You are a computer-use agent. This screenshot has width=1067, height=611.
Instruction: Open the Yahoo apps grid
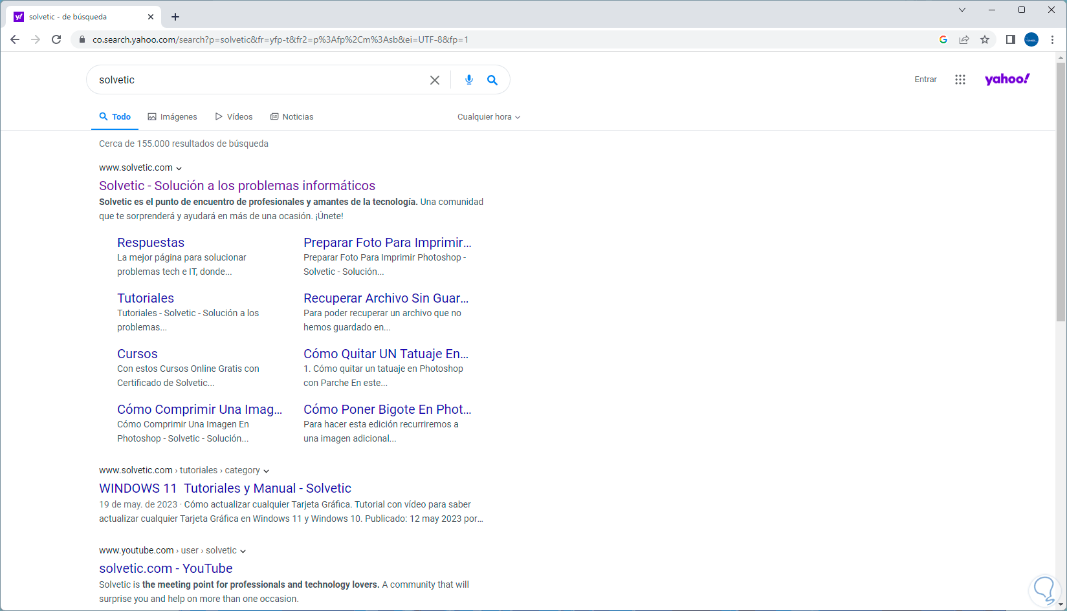pos(960,80)
